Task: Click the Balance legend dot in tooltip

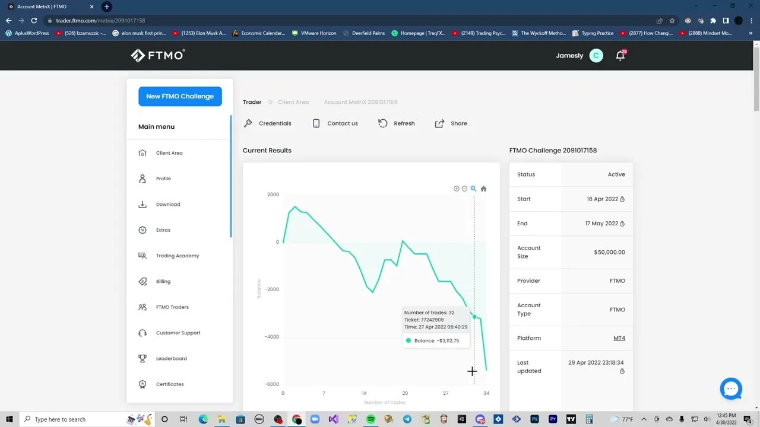Action: coord(408,340)
